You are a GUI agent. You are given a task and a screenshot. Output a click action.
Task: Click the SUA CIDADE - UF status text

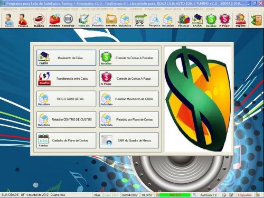click(x=33, y=195)
